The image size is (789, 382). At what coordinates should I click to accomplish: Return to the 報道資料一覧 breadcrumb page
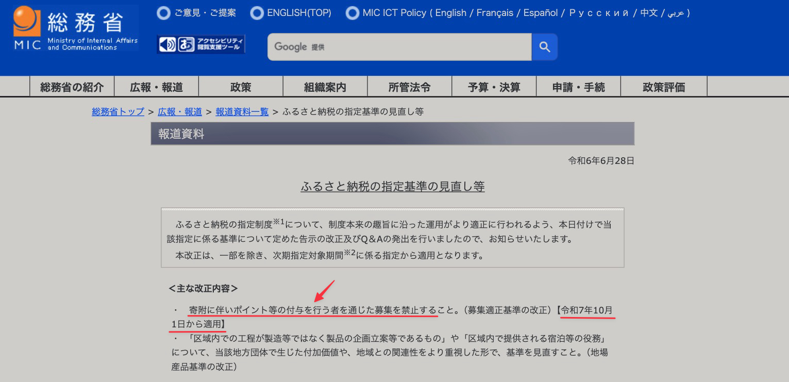tap(242, 112)
